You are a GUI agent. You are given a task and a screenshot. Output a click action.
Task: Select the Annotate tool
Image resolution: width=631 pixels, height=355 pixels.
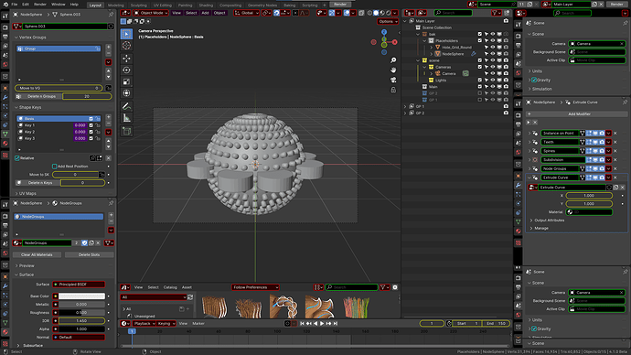tap(126, 106)
